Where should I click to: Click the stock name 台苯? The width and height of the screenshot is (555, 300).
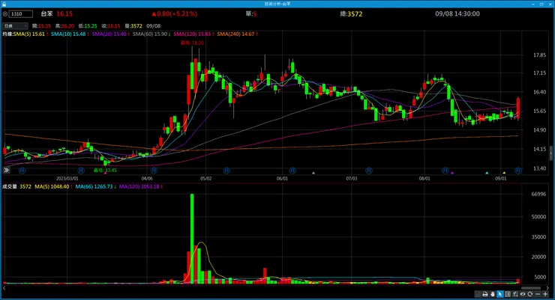click(x=46, y=13)
